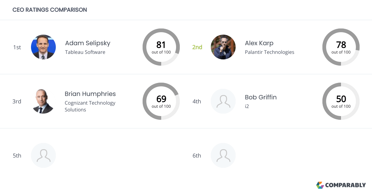Image resolution: width=372 pixels, height=195 pixels.
Task: Click Adam Selipsky's profile photo
Action: (43, 47)
